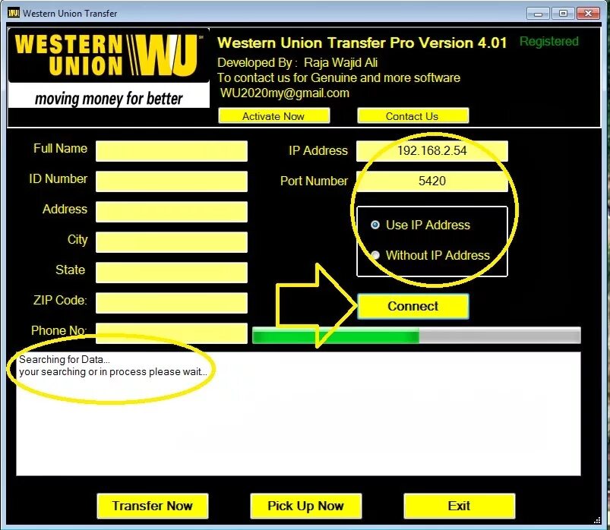Screen dimensions: 610x530
Task: Click into the Address input field
Action: [172, 212]
